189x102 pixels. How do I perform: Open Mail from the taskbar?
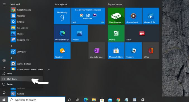tap(110, 100)
